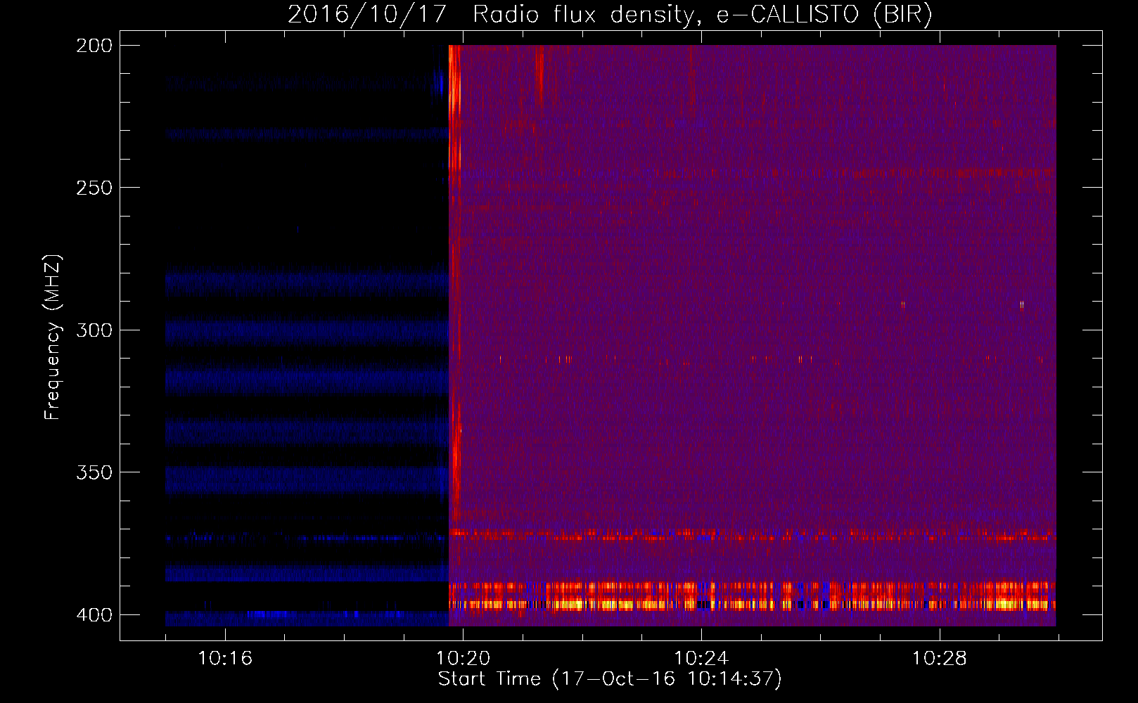Select the 200 frequency tick label
1138x703 pixels.
(94, 46)
